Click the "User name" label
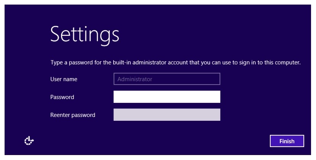Image resolution: width=316 pixels, height=160 pixels. coord(64,79)
